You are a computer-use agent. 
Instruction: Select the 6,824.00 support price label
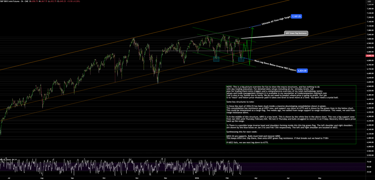[x=302, y=71]
